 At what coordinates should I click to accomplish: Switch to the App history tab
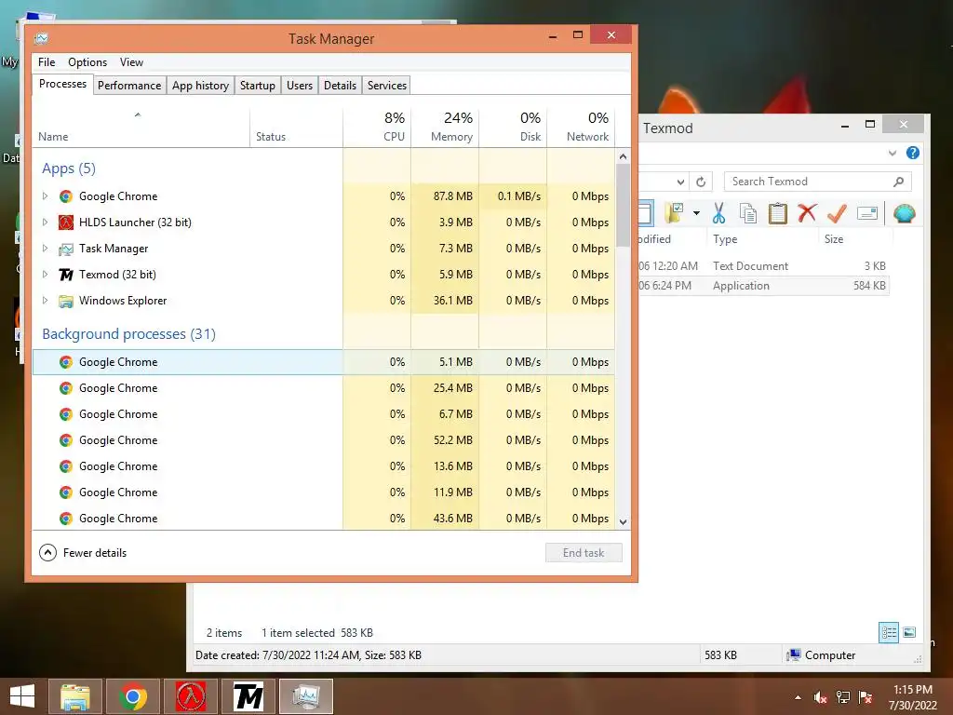(201, 85)
